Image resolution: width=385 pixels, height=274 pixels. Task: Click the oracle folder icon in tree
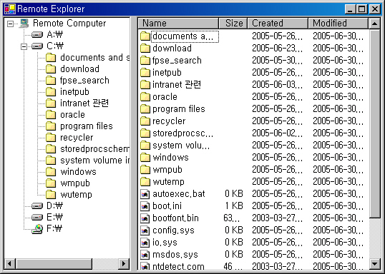pos(51,115)
